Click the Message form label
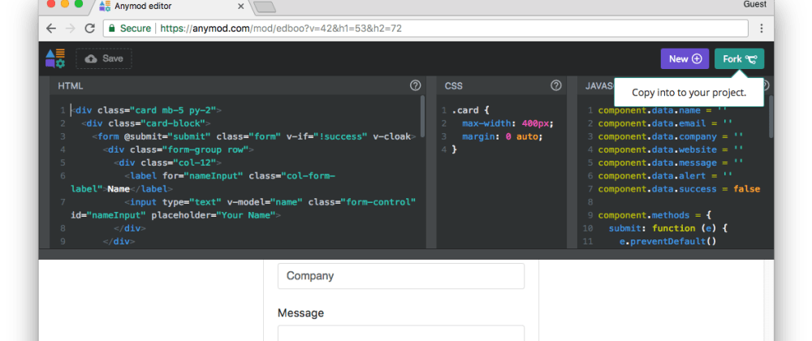Viewport: 812px width, 341px height. [x=300, y=313]
